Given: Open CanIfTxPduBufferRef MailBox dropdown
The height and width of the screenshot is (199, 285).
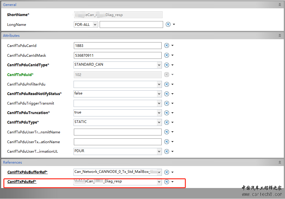Looking at the screenshot, I should tap(159, 172).
